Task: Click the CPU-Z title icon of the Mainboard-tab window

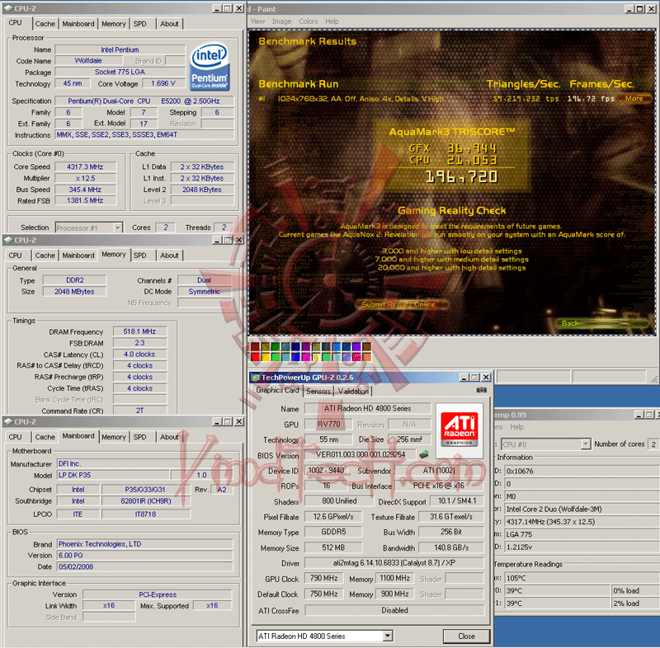Action: point(8,422)
